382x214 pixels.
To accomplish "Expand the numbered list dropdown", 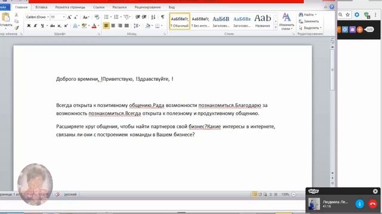I will [121, 17].
